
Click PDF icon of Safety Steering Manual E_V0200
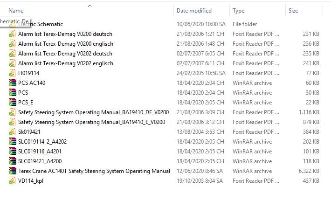coord(12,122)
